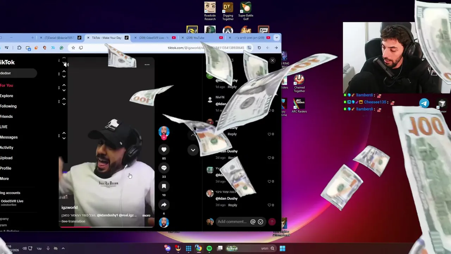Open the browser extensions puzzle icon
This screenshot has width=451, height=254.
point(19,48)
